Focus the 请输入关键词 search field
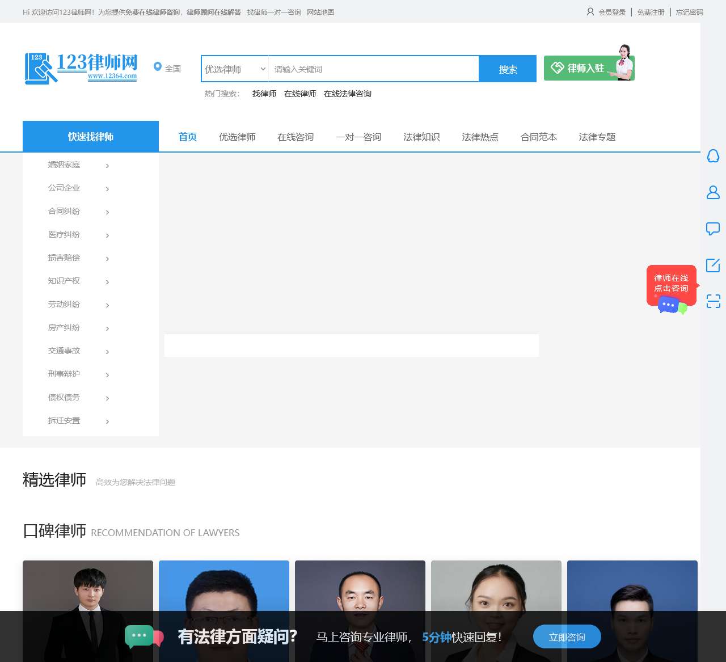 click(373, 69)
